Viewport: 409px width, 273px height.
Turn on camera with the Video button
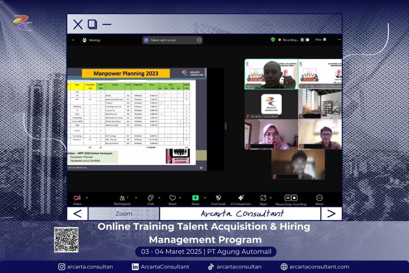tap(77, 198)
